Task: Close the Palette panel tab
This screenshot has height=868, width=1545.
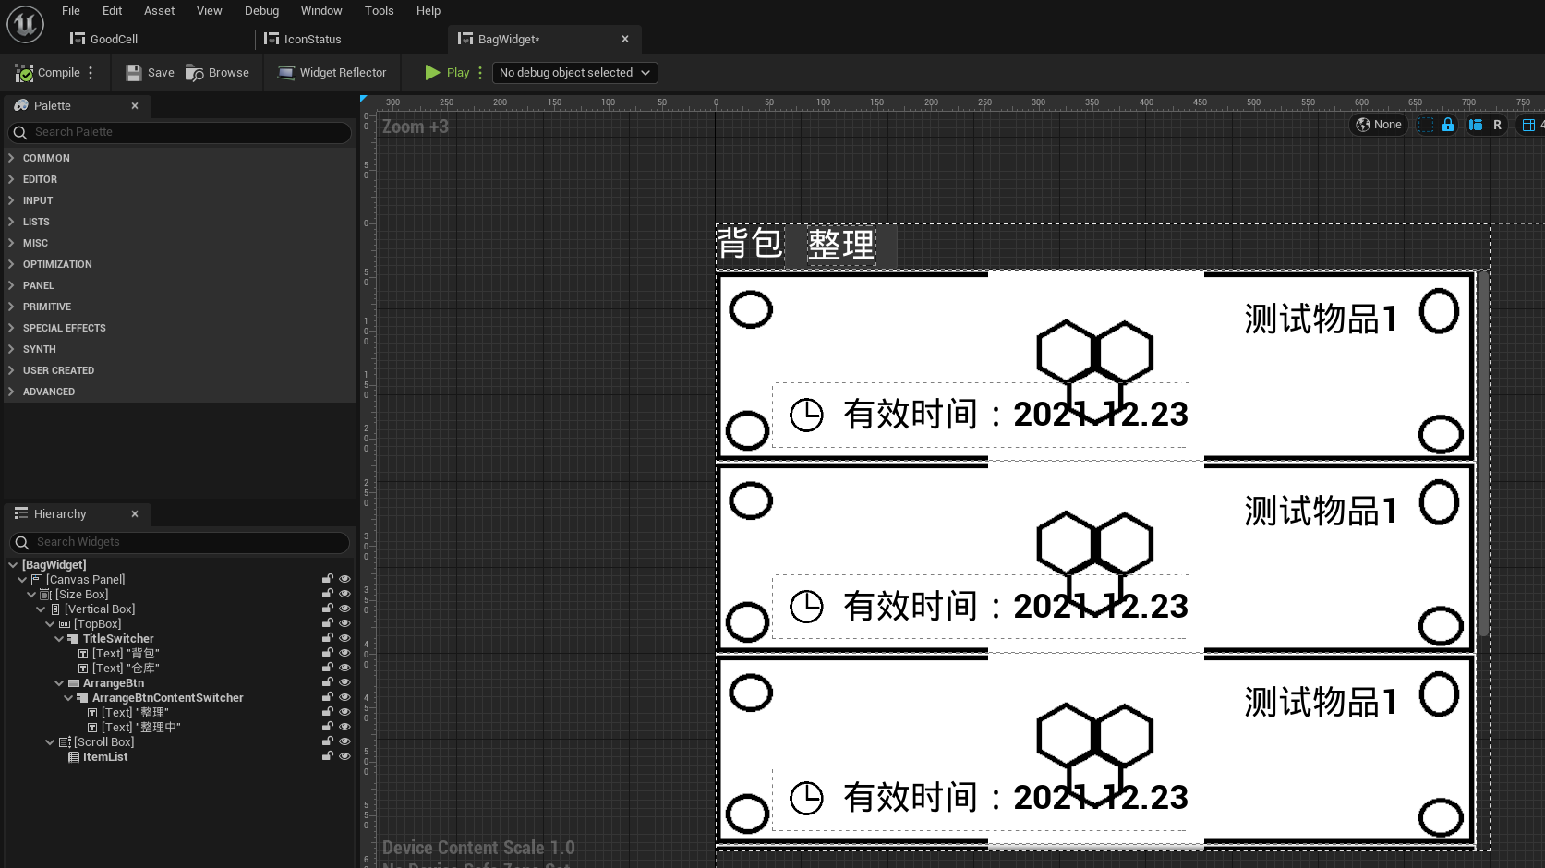Action: [x=135, y=106]
